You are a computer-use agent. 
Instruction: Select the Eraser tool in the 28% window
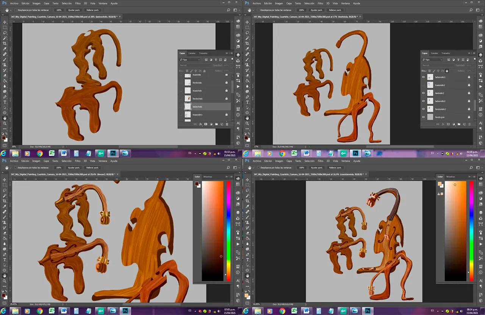pyautogui.click(x=5, y=75)
